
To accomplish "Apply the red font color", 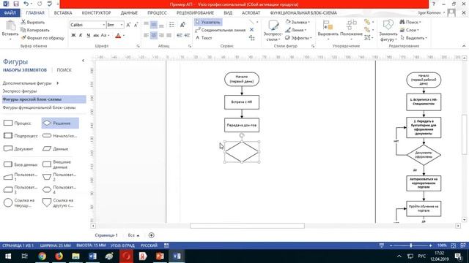I will [x=118, y=36].
